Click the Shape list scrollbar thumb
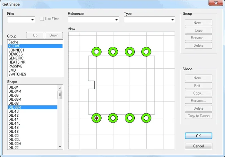The width and height of the screenshot is (225, 157). coord(60,95)
